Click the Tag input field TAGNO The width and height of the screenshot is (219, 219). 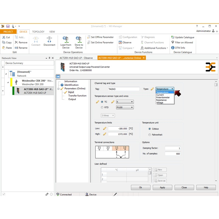[124, 89]
